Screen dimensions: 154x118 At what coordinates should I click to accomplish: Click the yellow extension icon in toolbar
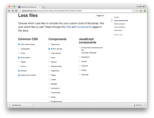[x=141, y=11]
